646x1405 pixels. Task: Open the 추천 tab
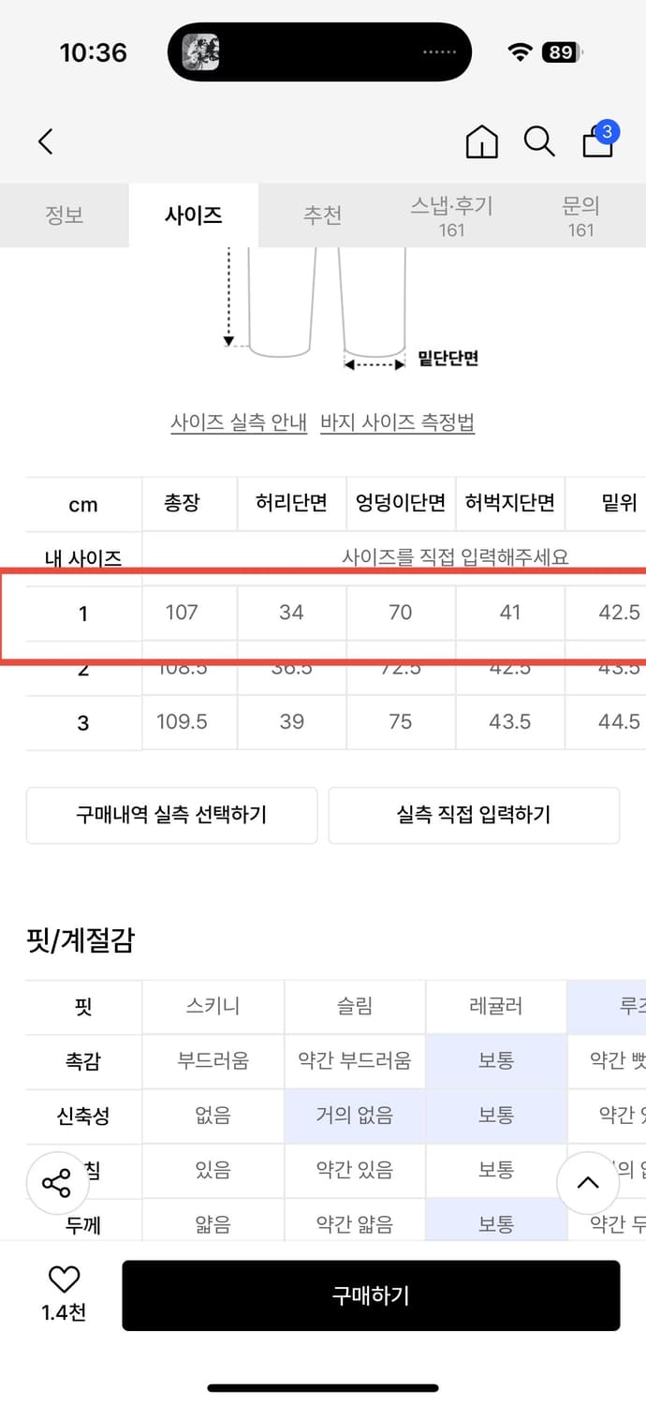click(x=322, y=214)
